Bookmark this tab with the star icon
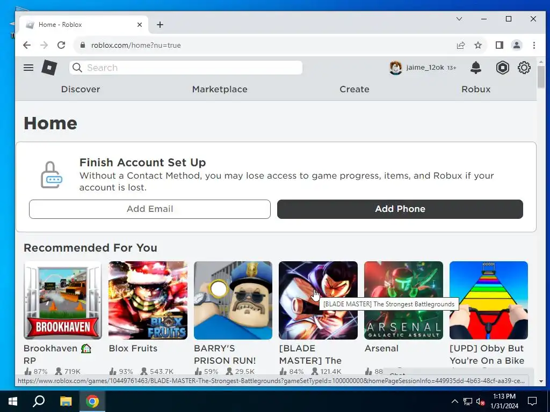This screenshot has width=550, height=412. click(477, 45)
